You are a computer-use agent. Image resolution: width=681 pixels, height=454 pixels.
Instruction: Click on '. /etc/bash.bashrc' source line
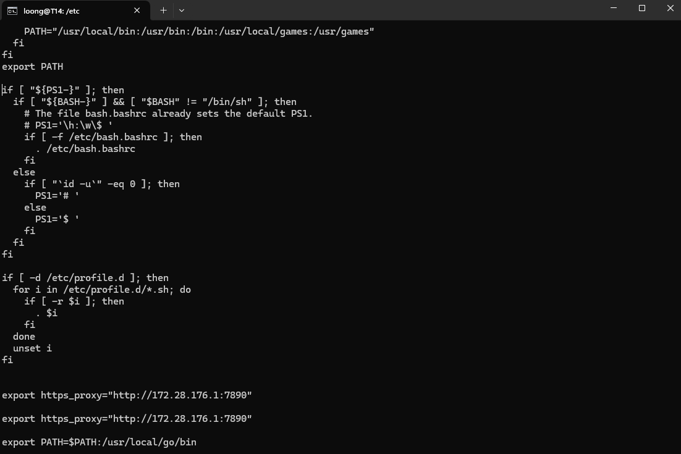click(x=85, y=148)
